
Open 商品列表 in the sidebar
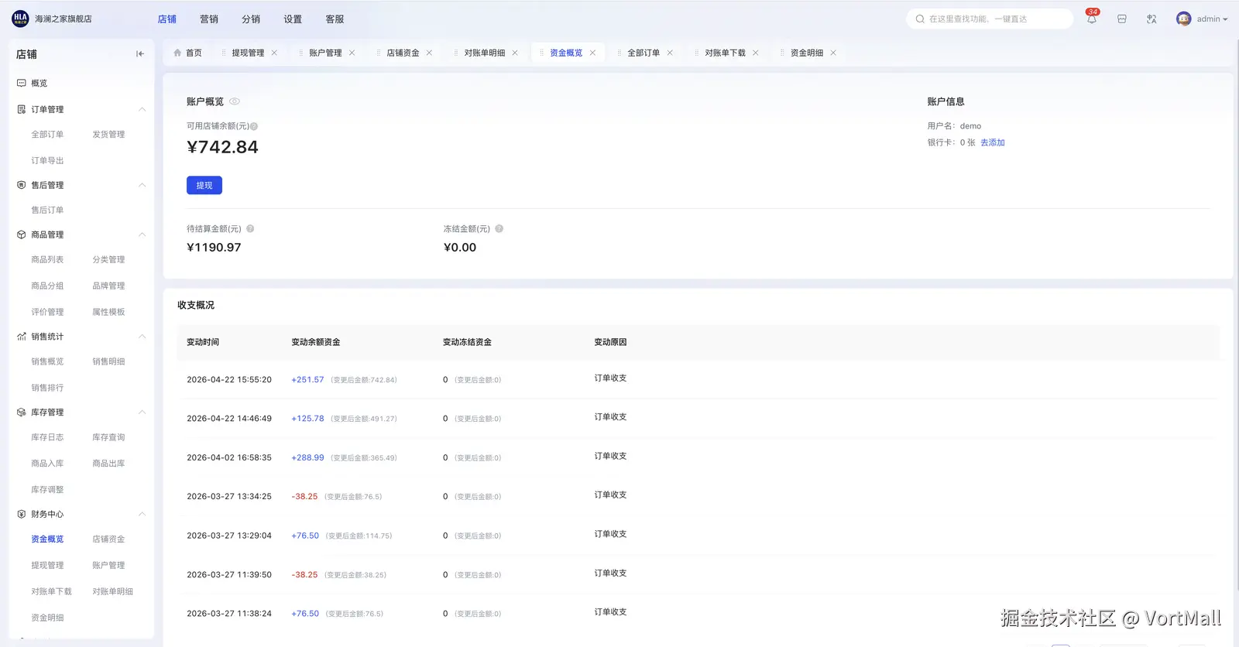coord(47,260)
